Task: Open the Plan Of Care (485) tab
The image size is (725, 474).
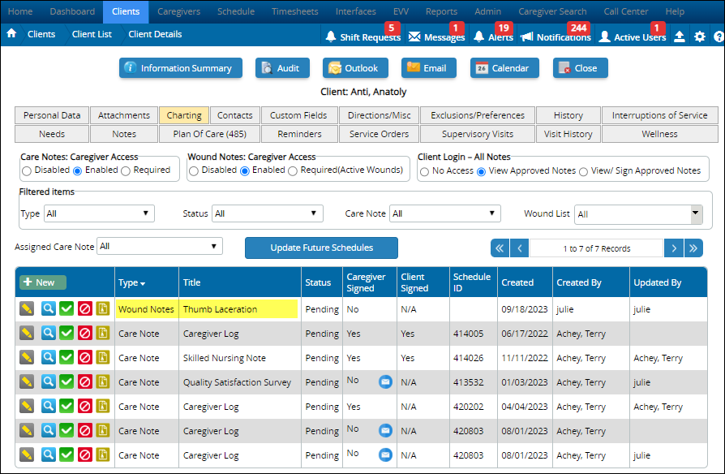Action: (210, 134)
